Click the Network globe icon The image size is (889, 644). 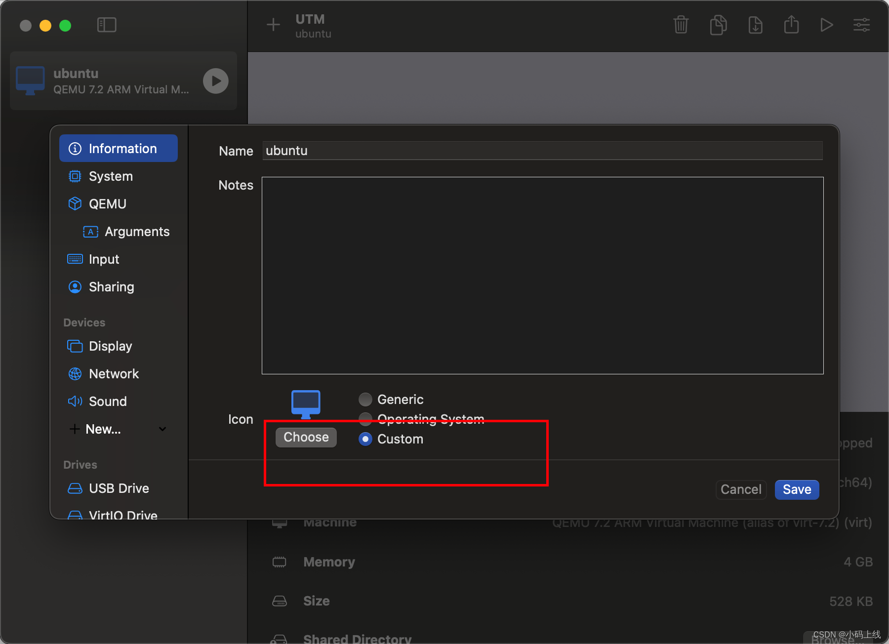tap(75, 374)
